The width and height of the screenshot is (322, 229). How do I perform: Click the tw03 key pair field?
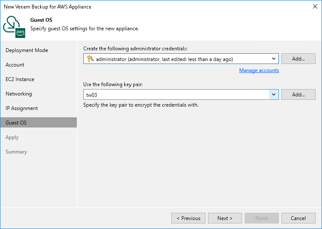point(176,95)
